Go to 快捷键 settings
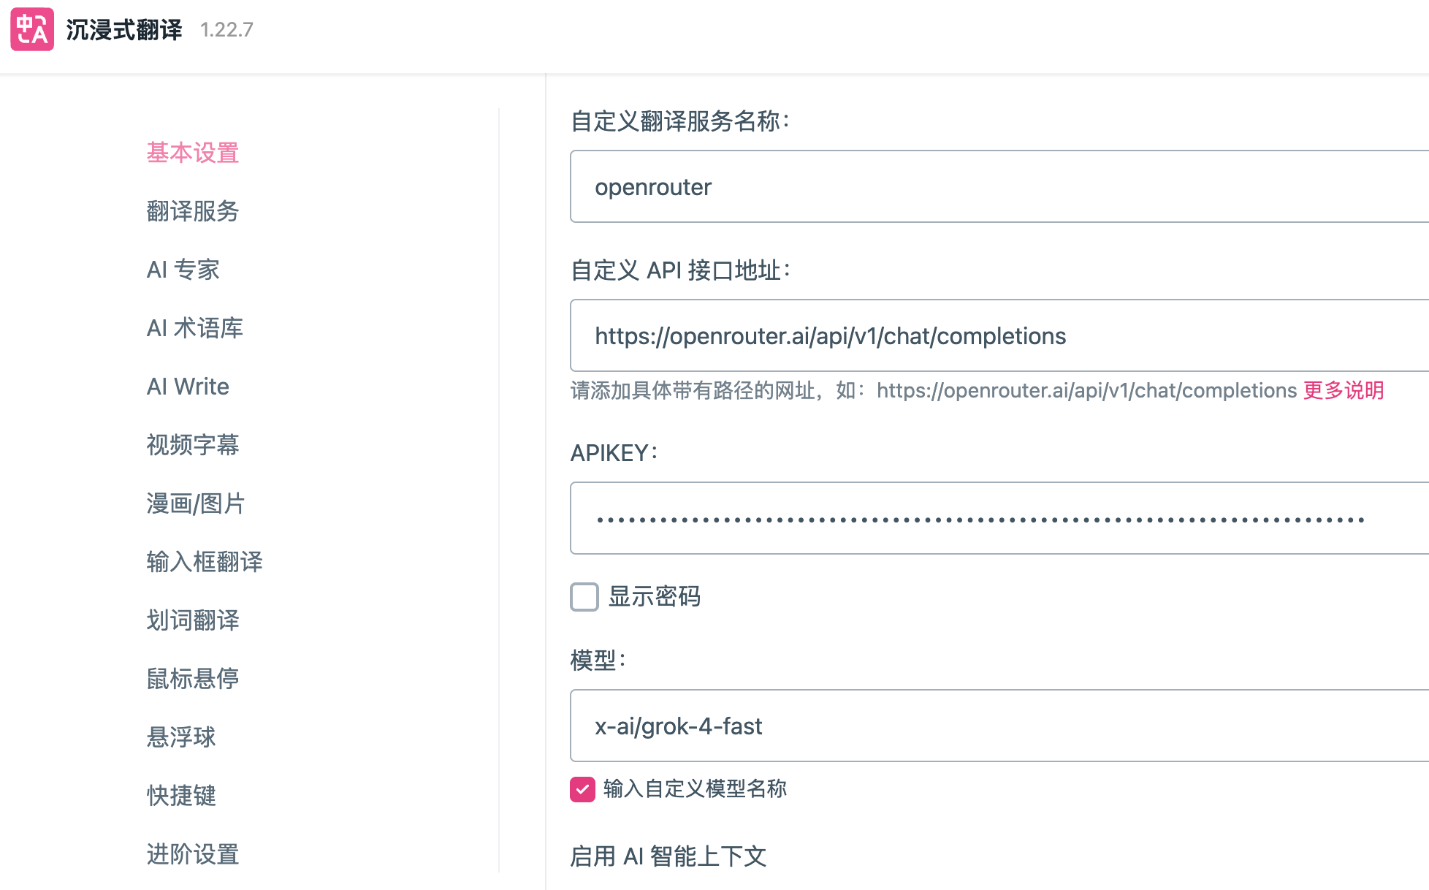This screenshot has height=890, width=1429. (181, 796)
